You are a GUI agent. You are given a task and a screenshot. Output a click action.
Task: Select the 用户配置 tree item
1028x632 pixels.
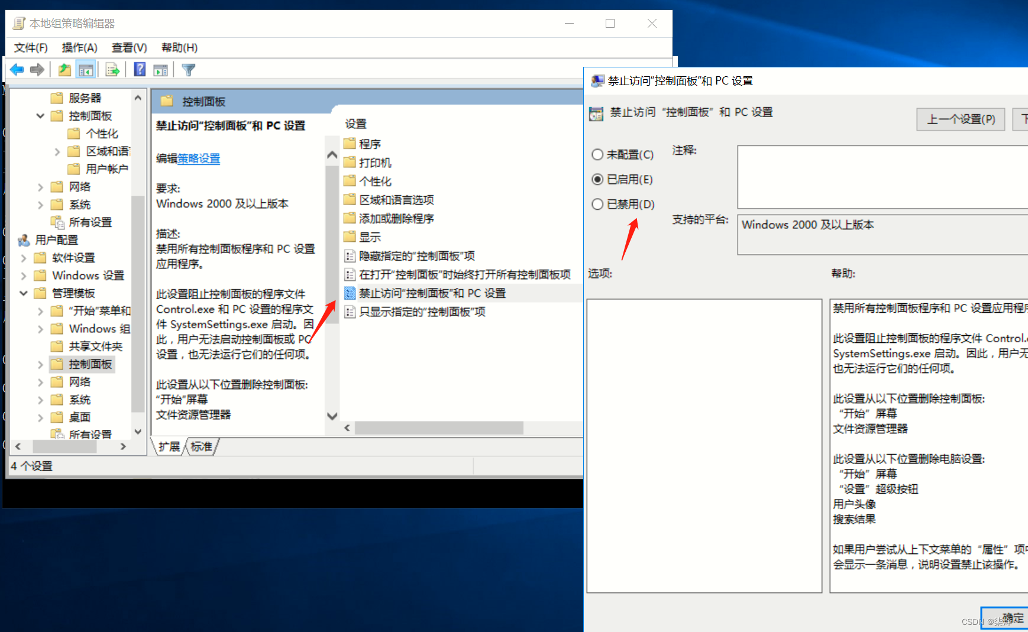coord(56,240)
